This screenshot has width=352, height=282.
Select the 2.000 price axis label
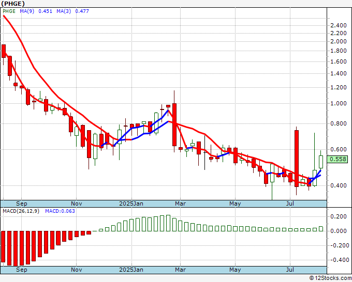click(339, 41)
